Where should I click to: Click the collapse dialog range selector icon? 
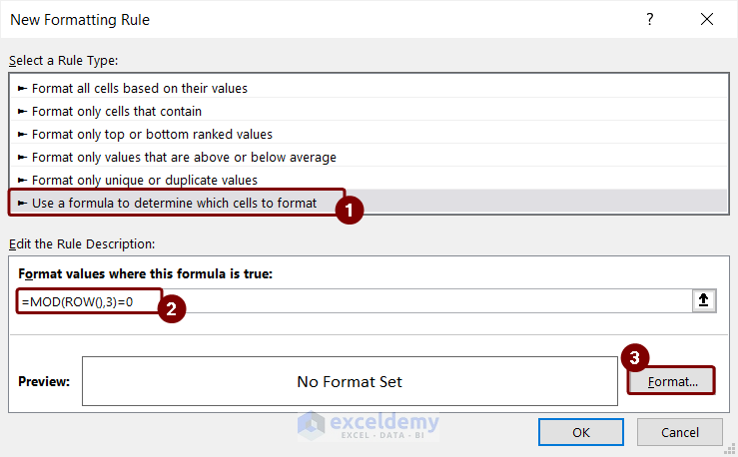705,301
